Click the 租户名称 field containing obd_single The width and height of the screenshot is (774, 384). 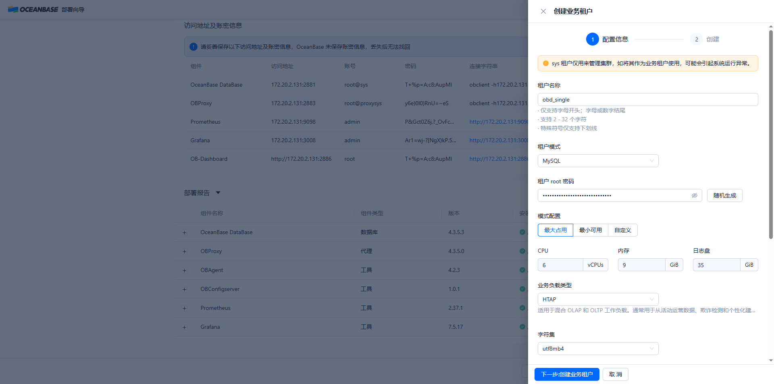648,100
